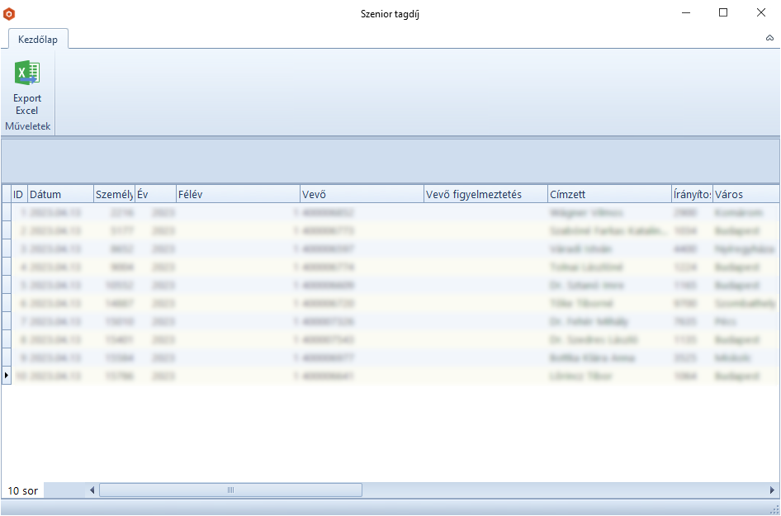Select the Város column header
781x516 pixels.
[743, 195]
